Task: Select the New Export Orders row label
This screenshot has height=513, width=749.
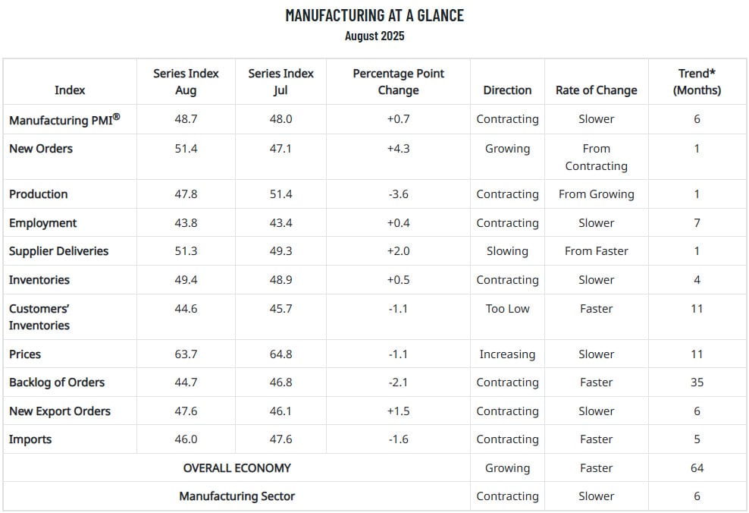Action: click(60, 411)
